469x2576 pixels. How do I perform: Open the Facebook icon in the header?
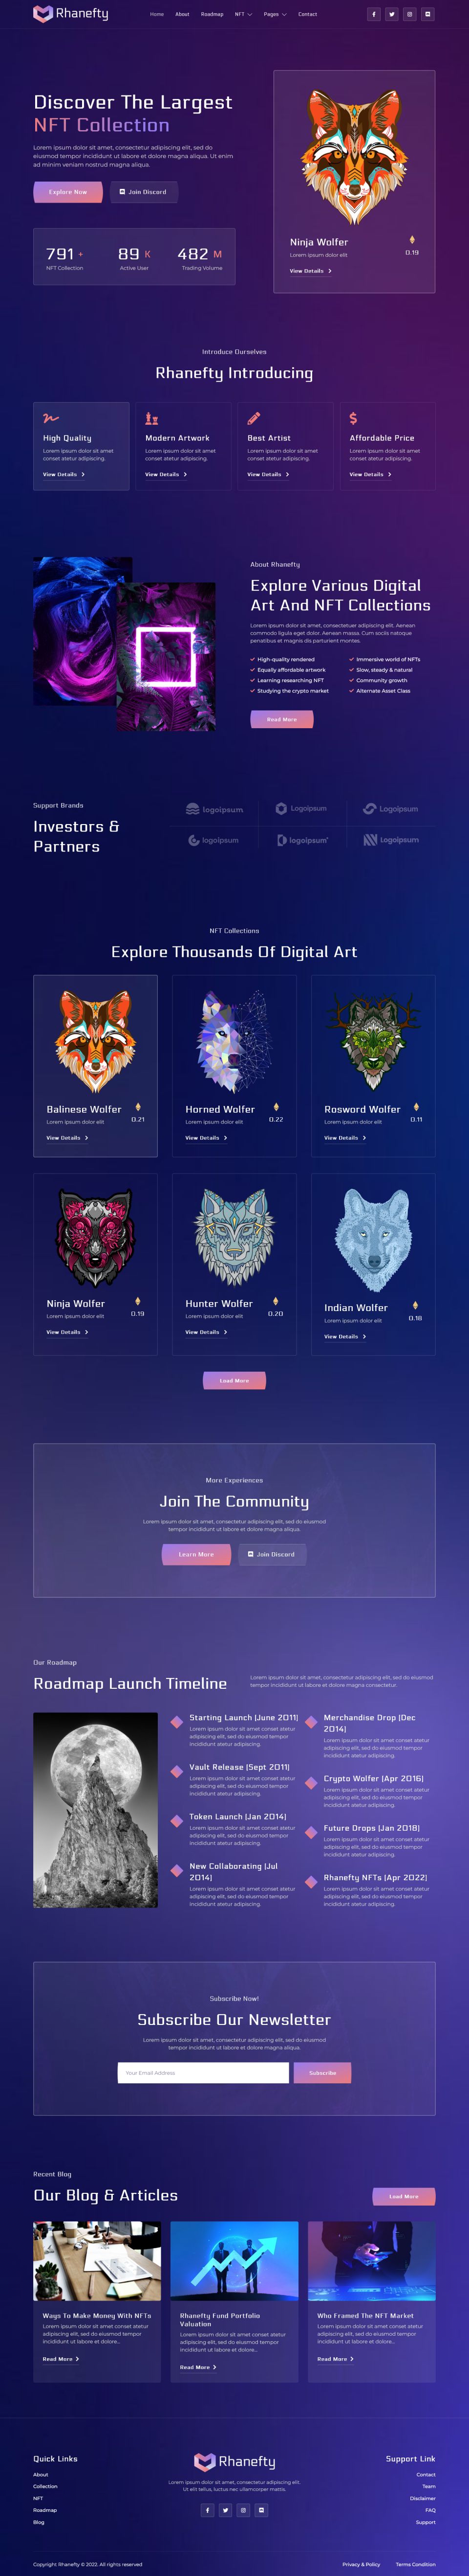pos(373,14)
